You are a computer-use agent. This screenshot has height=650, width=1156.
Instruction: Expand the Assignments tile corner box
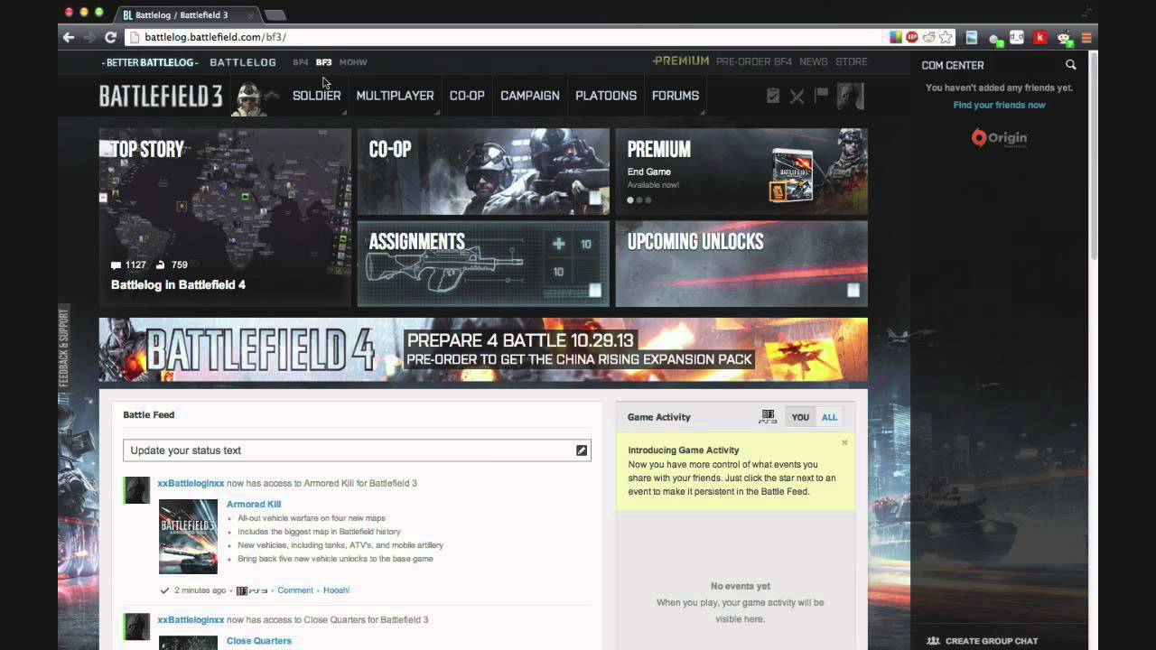(595, 291)
